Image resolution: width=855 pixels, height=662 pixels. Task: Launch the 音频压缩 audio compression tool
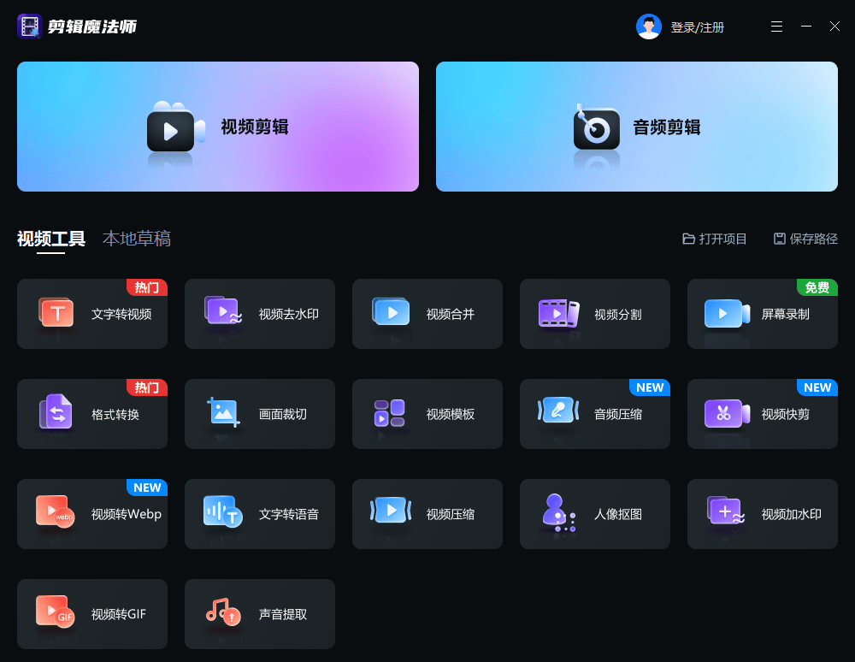tap(595, 414)
